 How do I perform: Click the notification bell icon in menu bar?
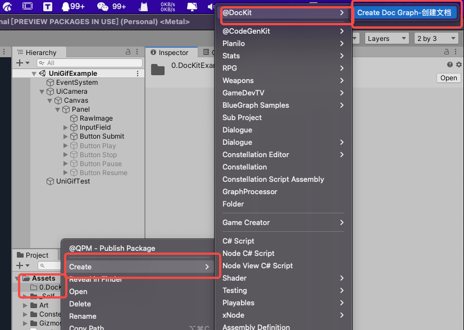(65, 7)
